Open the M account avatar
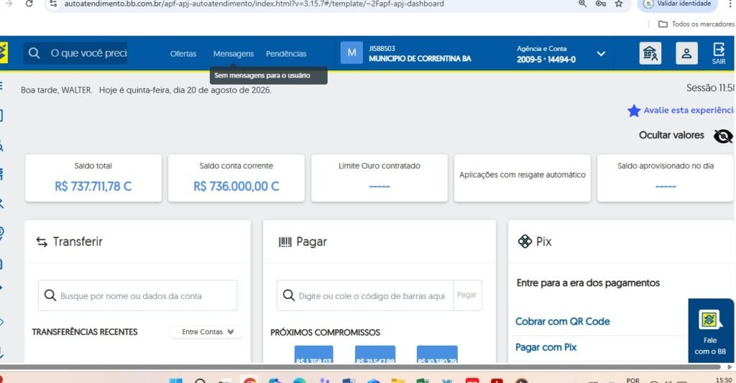This screenshot has height=383, width=736. (x=351, y=53)
